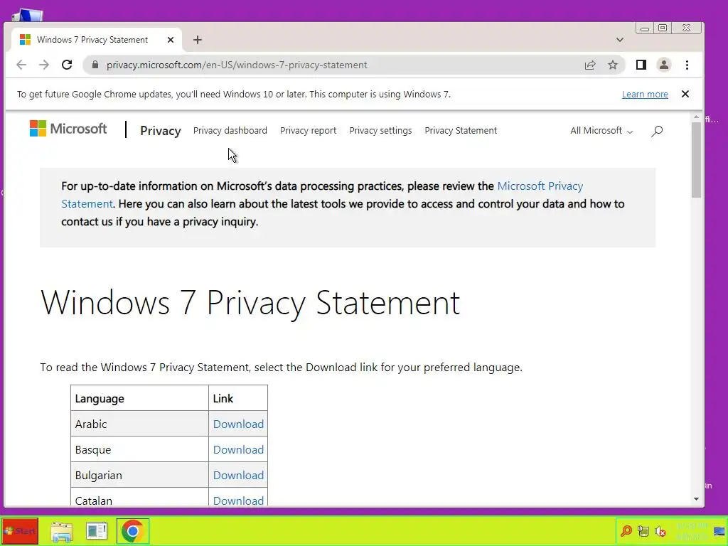Image resolution: width=728 pixels, height=546 pixels.
Task: Expand the All Microsoft dropdown
Action: (601, 131)
